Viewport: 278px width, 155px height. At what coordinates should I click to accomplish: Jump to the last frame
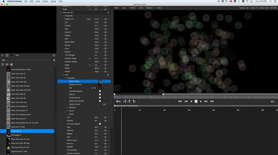point(212,101)
